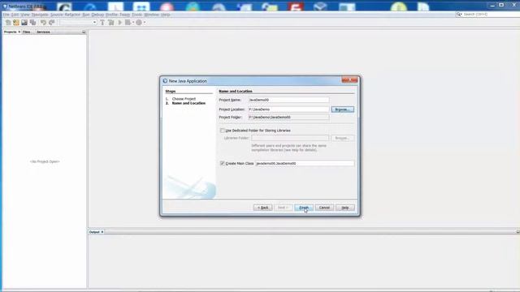Close the New Java Application dialog
The height and width of the screenshot is (292, 520).
349,80
